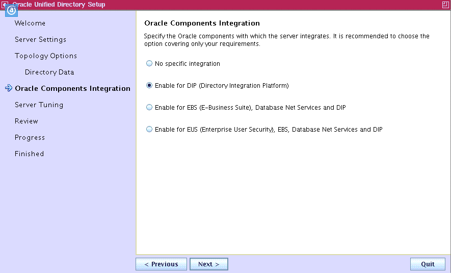This screenshot has height=273, width=451.
Task: Click the Progress step label
Action: click(30, 137)
